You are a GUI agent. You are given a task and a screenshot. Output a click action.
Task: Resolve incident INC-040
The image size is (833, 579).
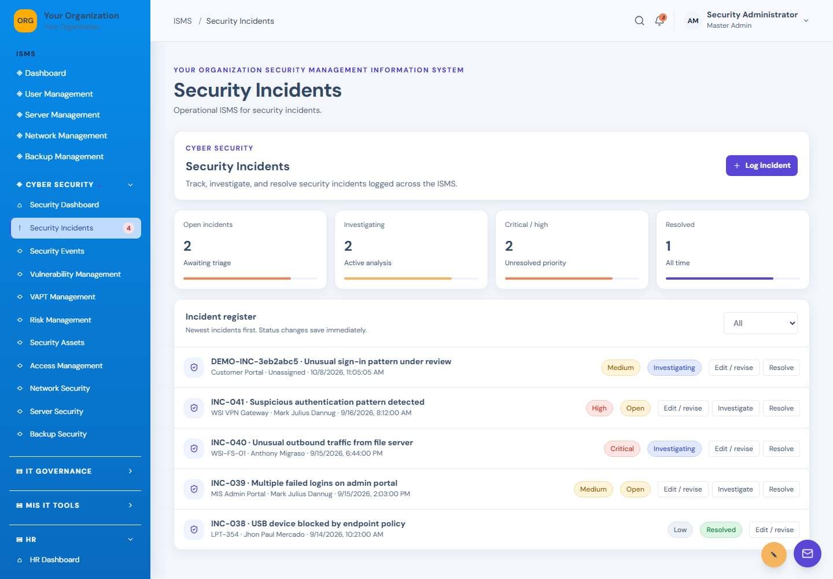click(x=781, y=449)
